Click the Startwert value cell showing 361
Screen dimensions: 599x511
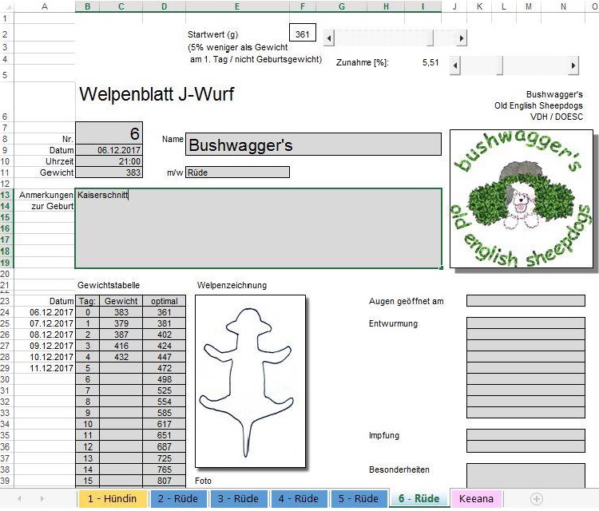tap(302, 34)
